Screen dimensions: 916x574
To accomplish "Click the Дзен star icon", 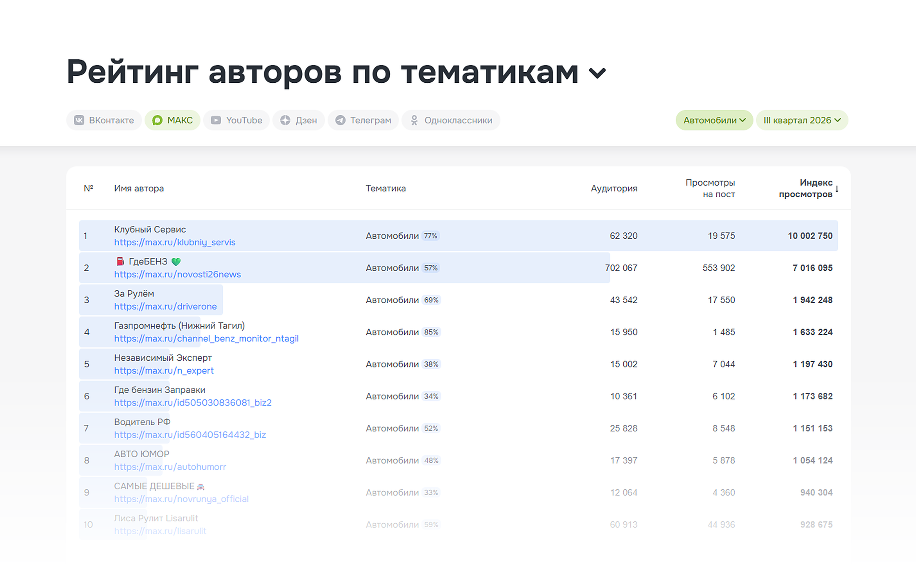I will (x=285, y=120).
